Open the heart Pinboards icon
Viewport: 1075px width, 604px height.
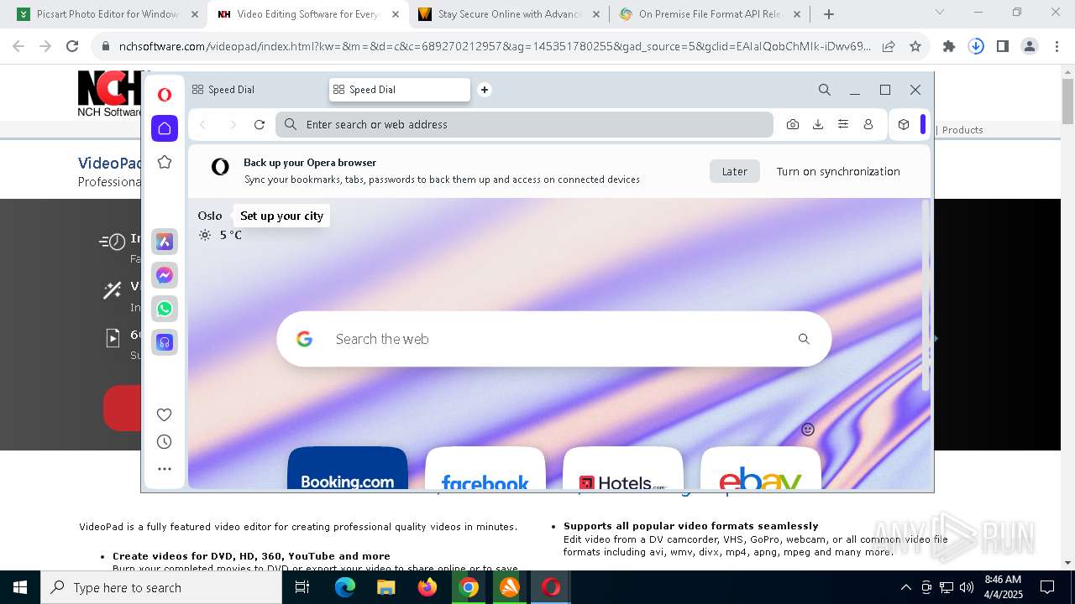coord(165,414)
